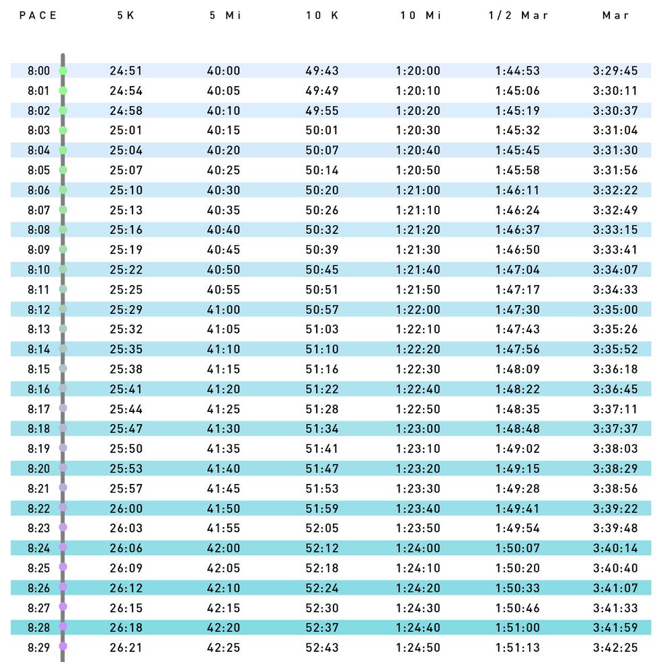Image resolution: width=659 pixels, height=662 pixels.
Task: Click the PACE column header
Action: pos(38,15)
